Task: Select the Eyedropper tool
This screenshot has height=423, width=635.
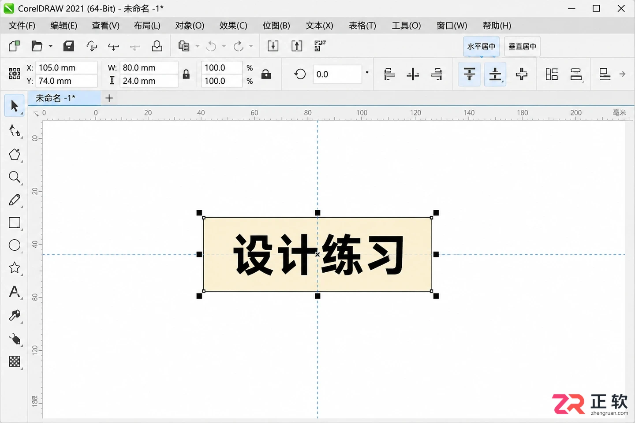Action: (15, 315)
